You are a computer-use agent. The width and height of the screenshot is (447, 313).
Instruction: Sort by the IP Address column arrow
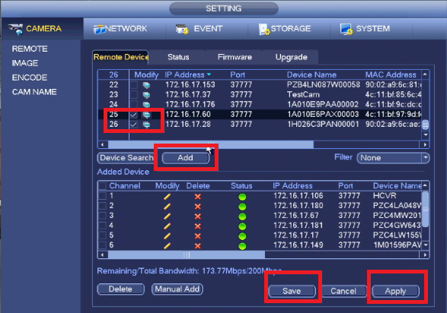point(209,74)
